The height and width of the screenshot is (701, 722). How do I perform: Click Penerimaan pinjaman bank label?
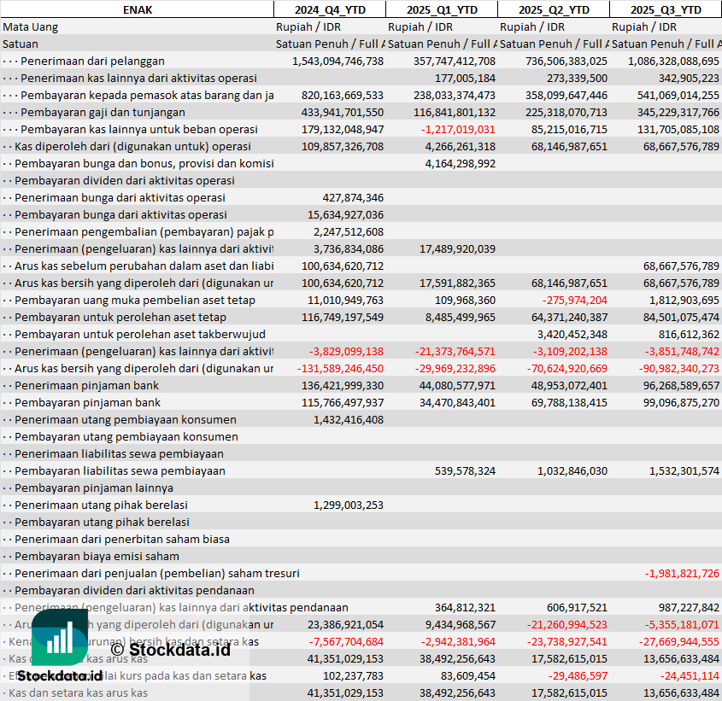pos(86,385)
